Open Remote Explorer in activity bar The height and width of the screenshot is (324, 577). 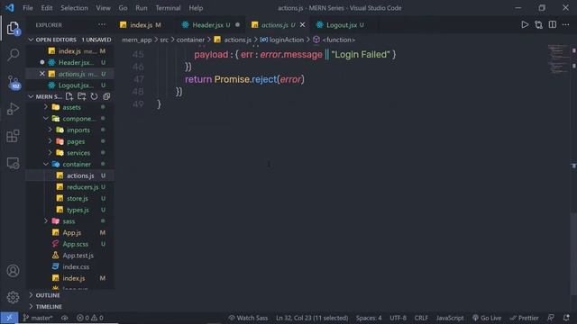click(x=13, y=163)
